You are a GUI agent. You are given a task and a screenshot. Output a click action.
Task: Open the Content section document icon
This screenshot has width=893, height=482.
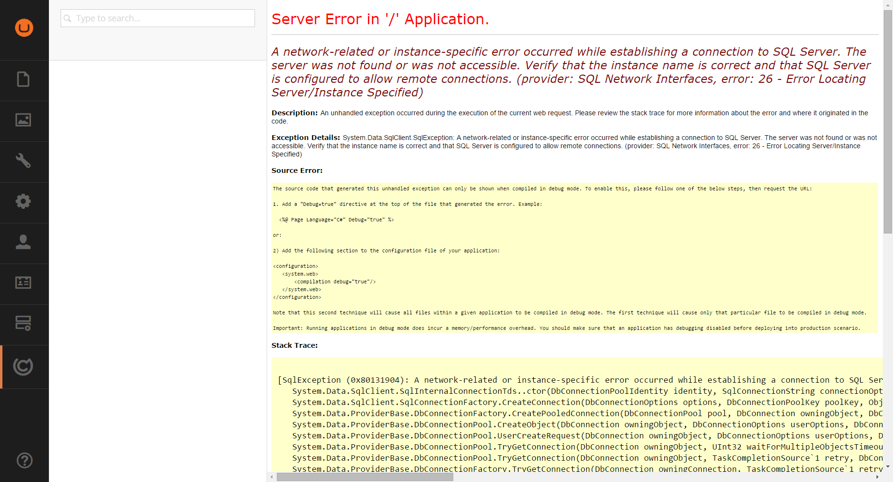click(23, 79)
